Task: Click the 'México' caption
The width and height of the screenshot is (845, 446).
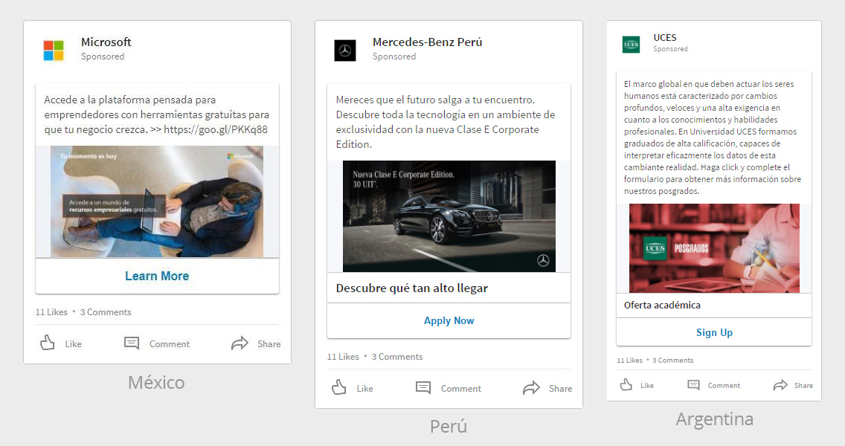Action: pos(156,382)
